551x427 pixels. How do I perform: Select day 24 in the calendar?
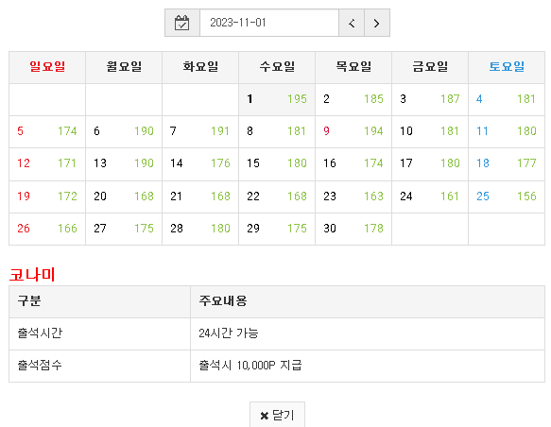[x=406, y=196]
